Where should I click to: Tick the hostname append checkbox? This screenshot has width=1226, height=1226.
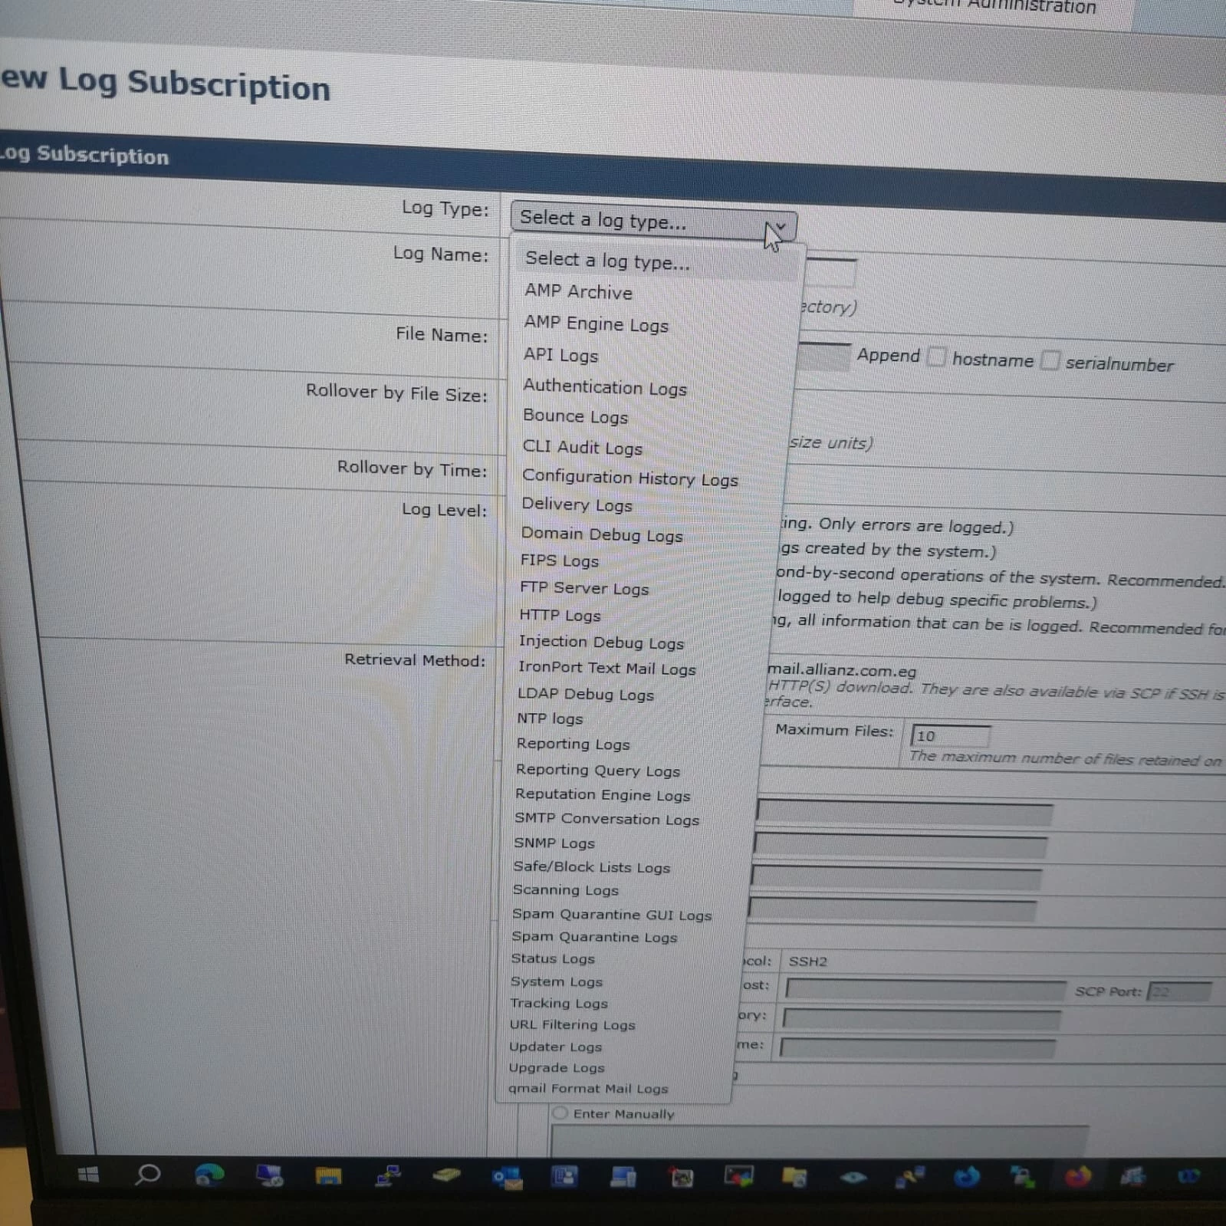coord(936,357)
